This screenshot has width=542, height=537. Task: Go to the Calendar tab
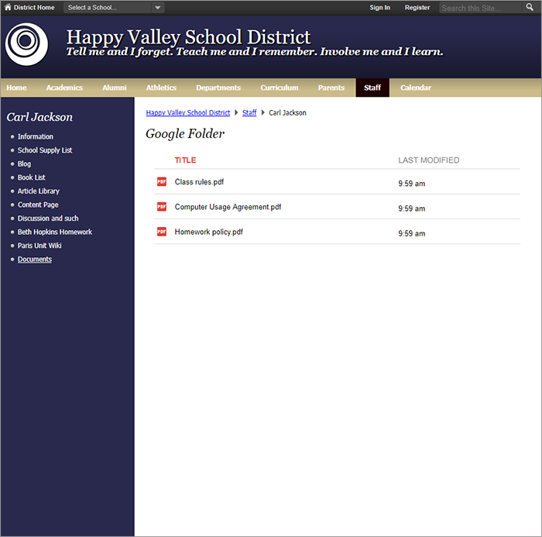[x=416, y=88]
